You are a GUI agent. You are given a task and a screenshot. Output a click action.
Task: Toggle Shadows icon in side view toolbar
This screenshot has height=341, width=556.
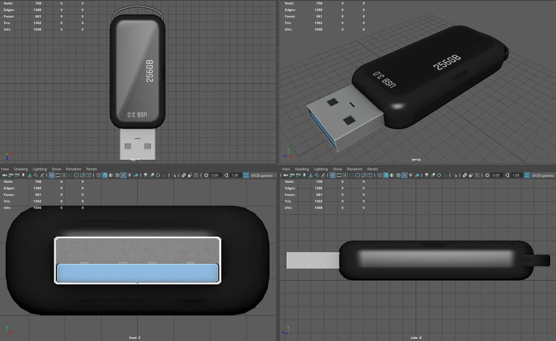coord(417,175)
